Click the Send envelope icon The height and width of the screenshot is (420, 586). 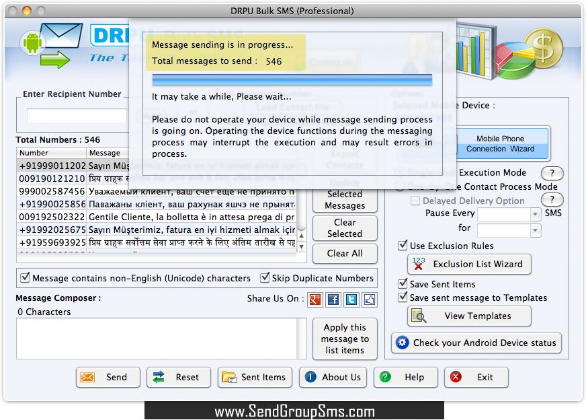pos(87,377)
